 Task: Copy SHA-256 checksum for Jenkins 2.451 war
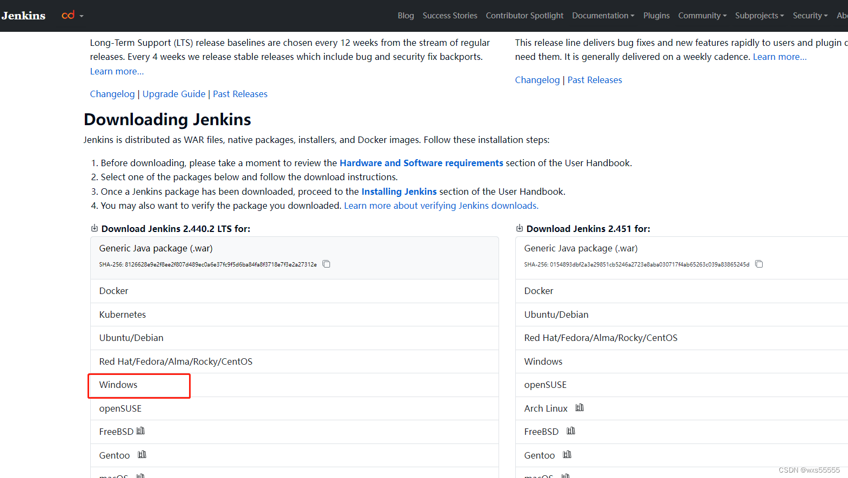(759, 264)
